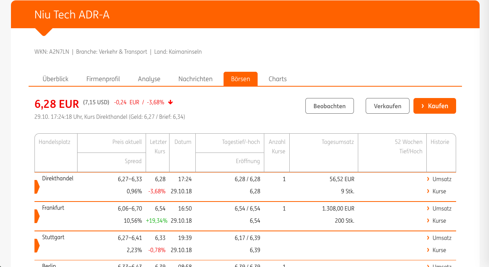The width and height of the screenshot is (489, 267).
Task: Expand the Frankfurt row arrow marker
Action: click(37, 216)
